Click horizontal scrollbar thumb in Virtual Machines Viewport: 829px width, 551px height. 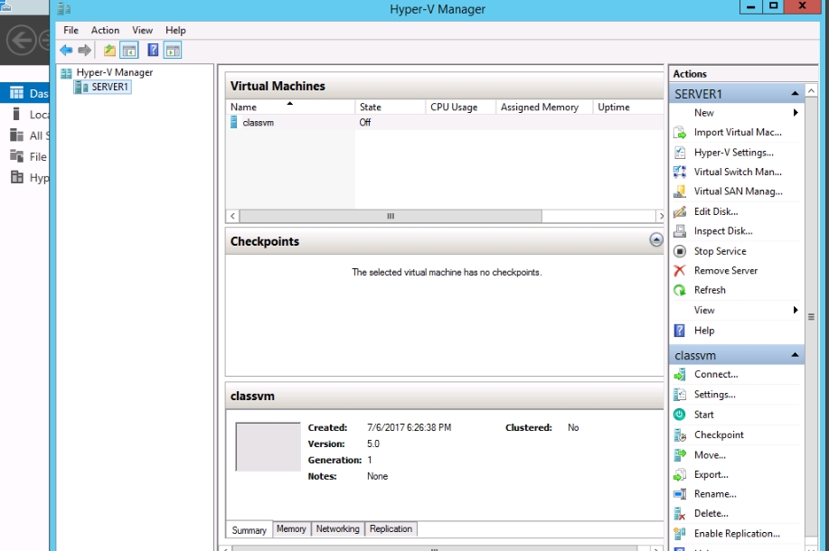(391, 216)
